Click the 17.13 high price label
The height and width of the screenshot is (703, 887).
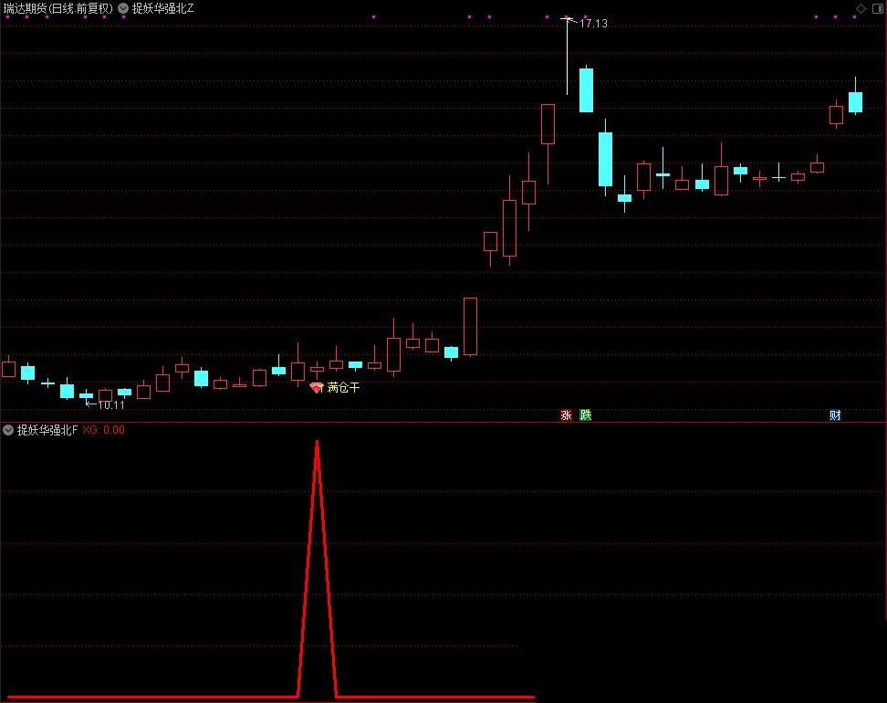pos(592,24)
